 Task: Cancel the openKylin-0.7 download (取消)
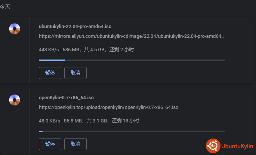click(x=75, y=144)
